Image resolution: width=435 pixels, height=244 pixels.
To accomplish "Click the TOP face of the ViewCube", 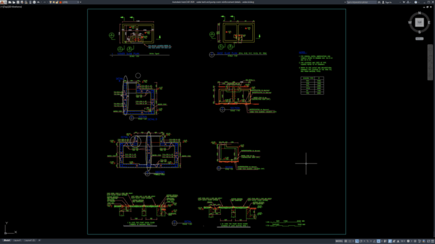I will click(x=419, y=22).
